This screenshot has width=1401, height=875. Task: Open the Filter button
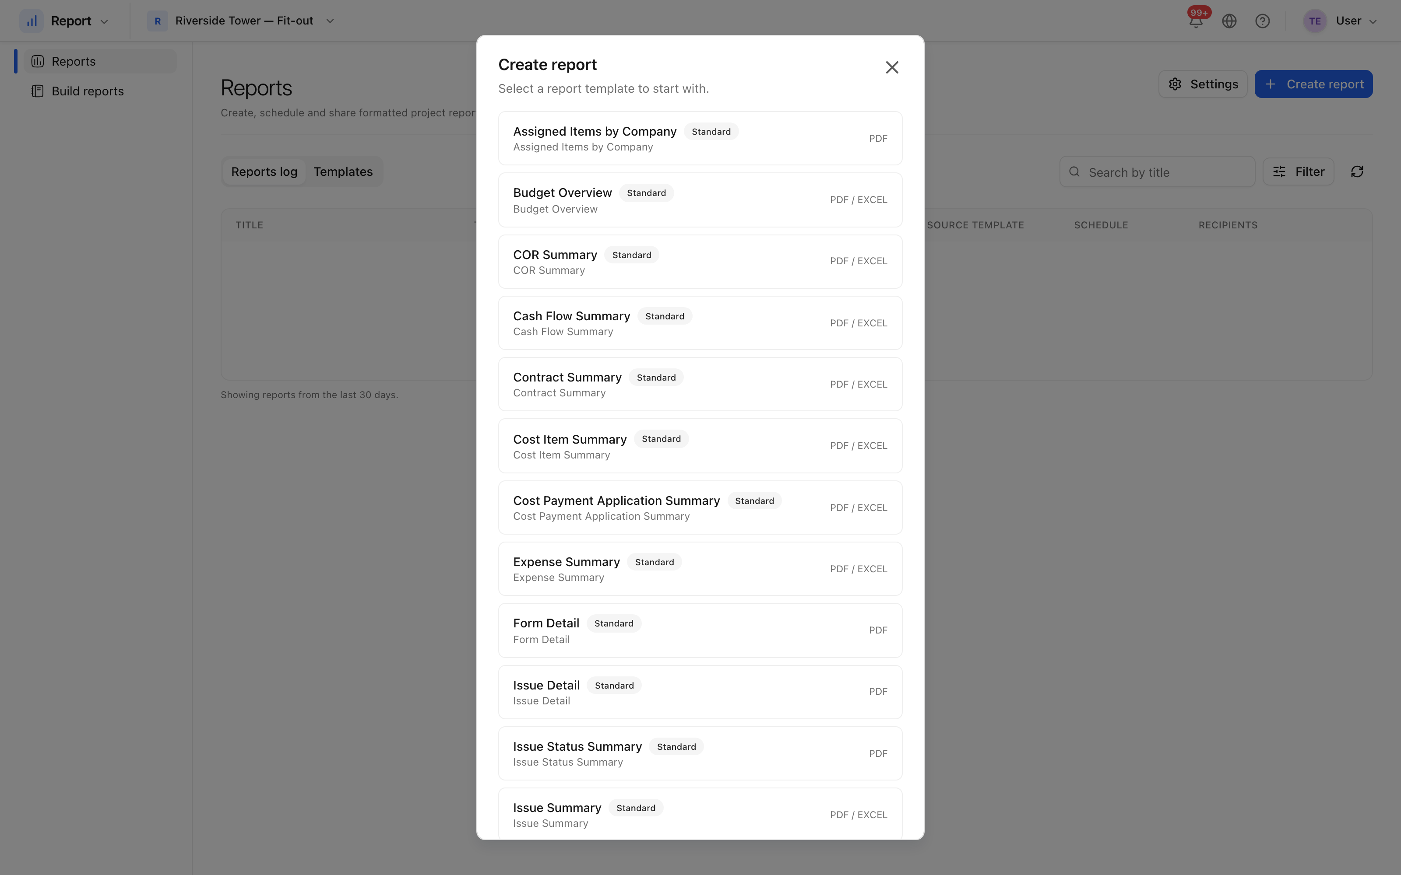coord(1298,172)
